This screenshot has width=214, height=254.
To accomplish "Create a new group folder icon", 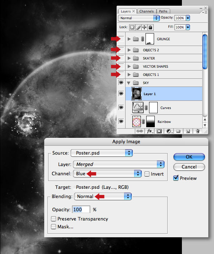I will (178, 131).
